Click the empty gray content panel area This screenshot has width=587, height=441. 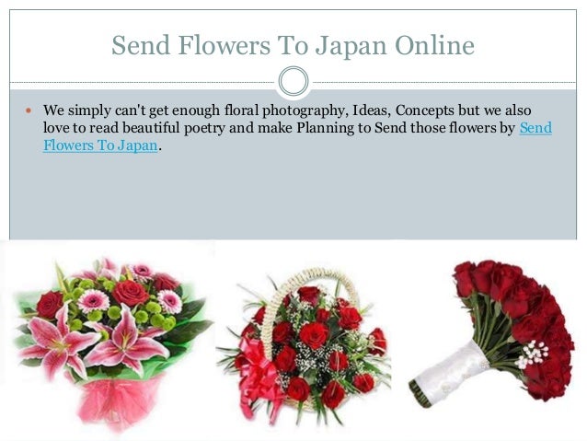(293, 197)
